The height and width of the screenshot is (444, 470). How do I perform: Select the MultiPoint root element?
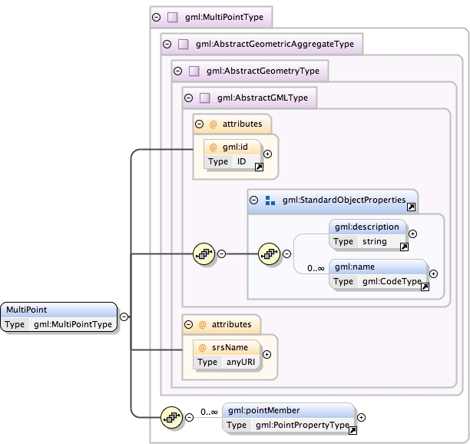click(x=58, y=317)
